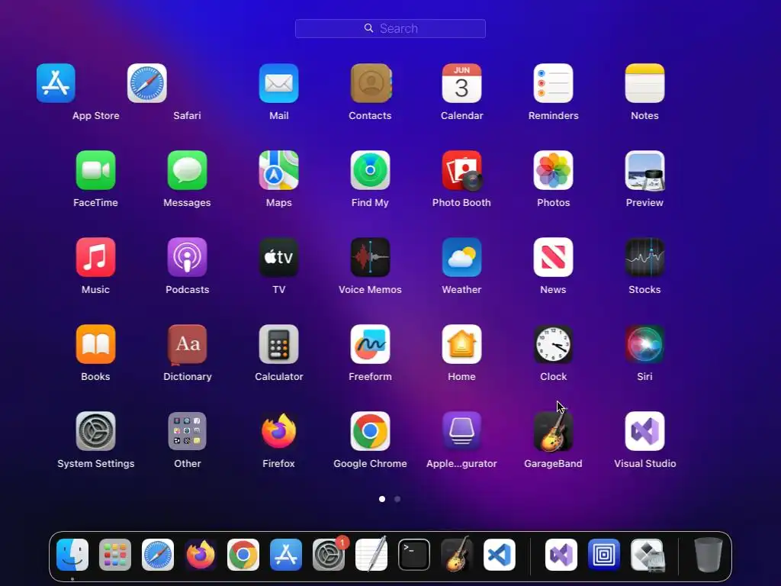Open GarageBand from the Dock
The height and width of the screenshot is (586, 781).
tap(457, 555)
